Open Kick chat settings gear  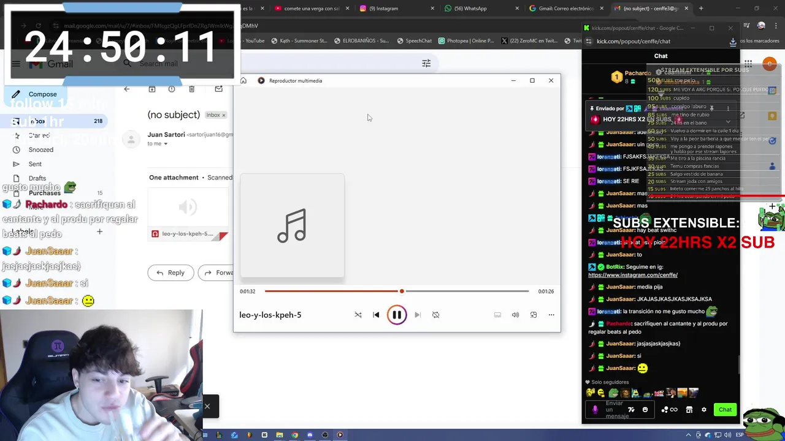click(704, 410)
